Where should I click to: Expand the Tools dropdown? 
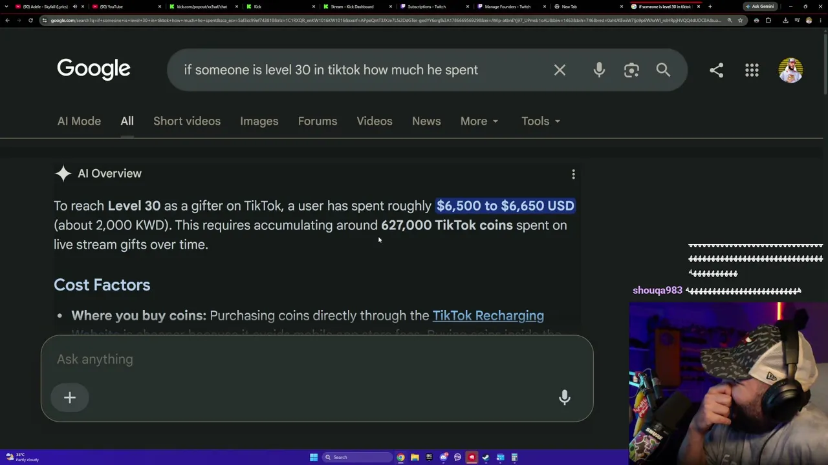click(x=541, y=121)
